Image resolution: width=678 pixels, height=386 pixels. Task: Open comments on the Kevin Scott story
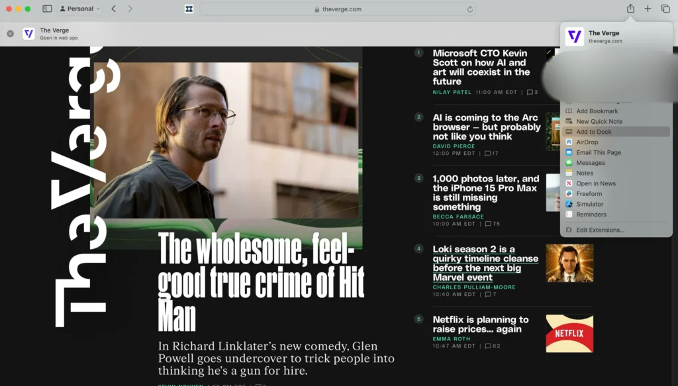tap(532, 92)
